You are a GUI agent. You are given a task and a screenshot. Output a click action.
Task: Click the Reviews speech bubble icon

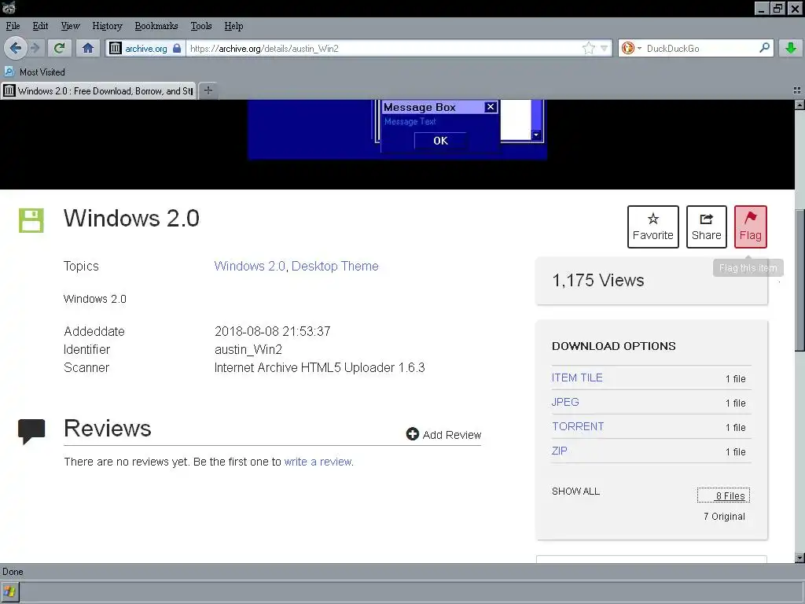(31, 432)
